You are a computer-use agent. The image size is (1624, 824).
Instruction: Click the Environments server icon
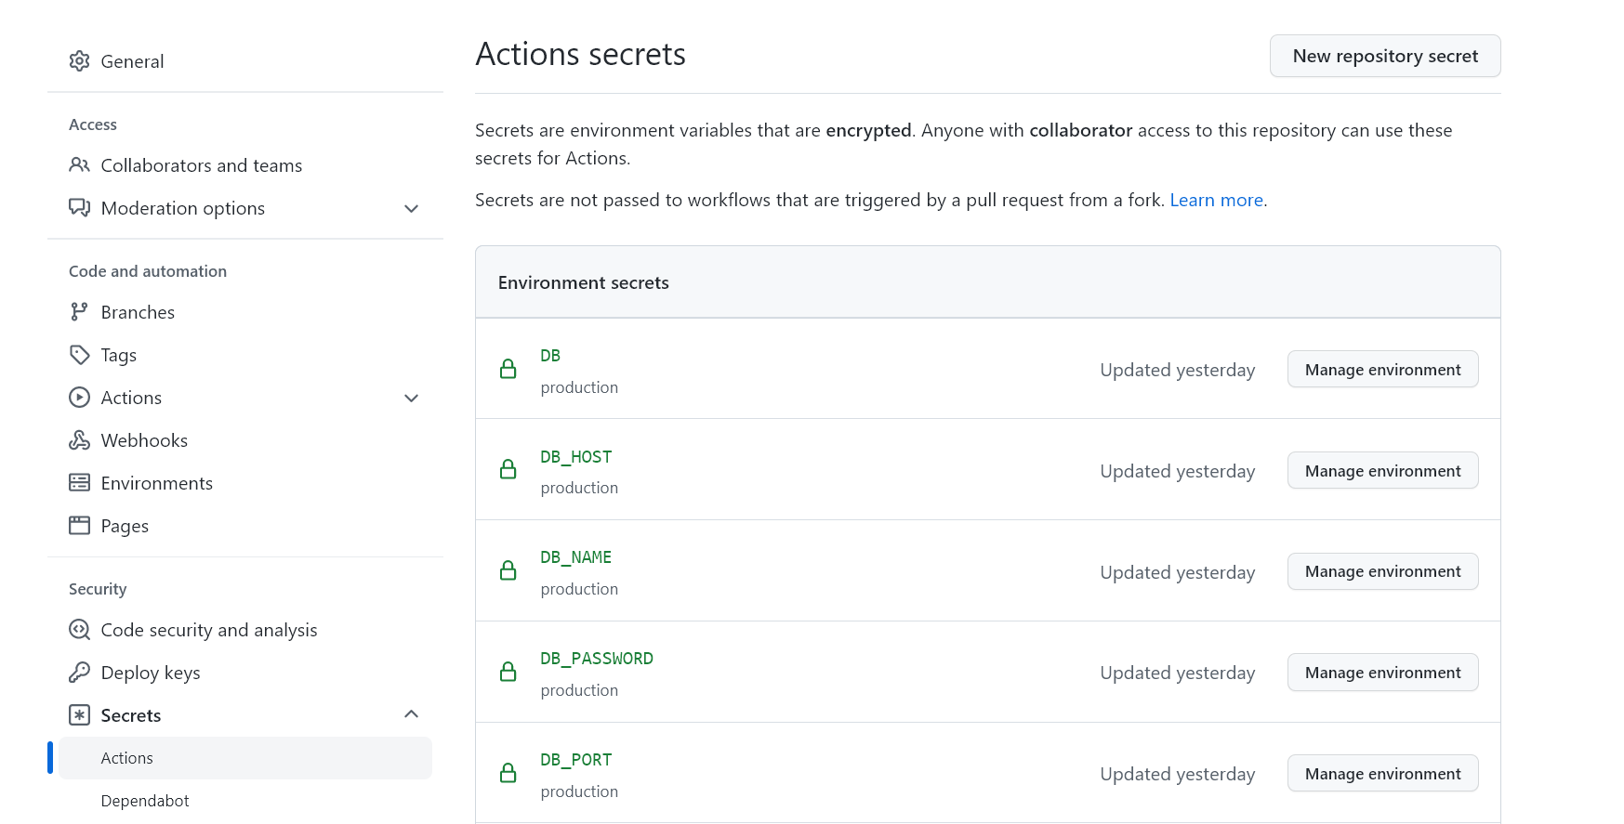point(80,483)
